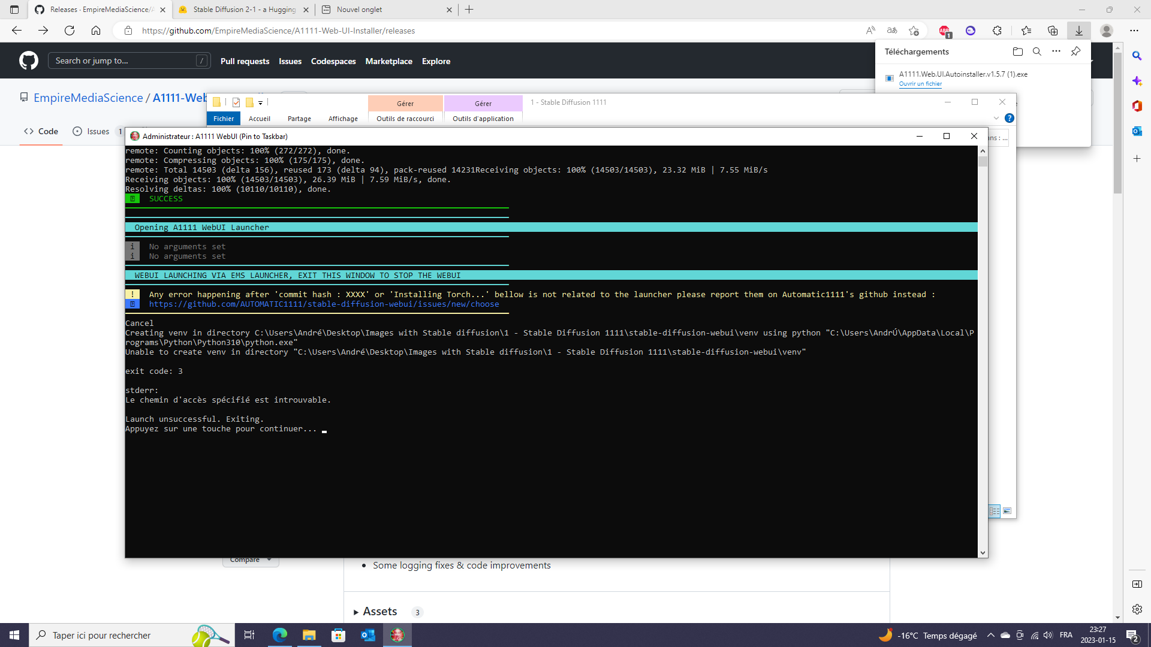The image size is (1151, 647).
Task: Show hidden system tray icons chevron
Action: pos(990,635)
